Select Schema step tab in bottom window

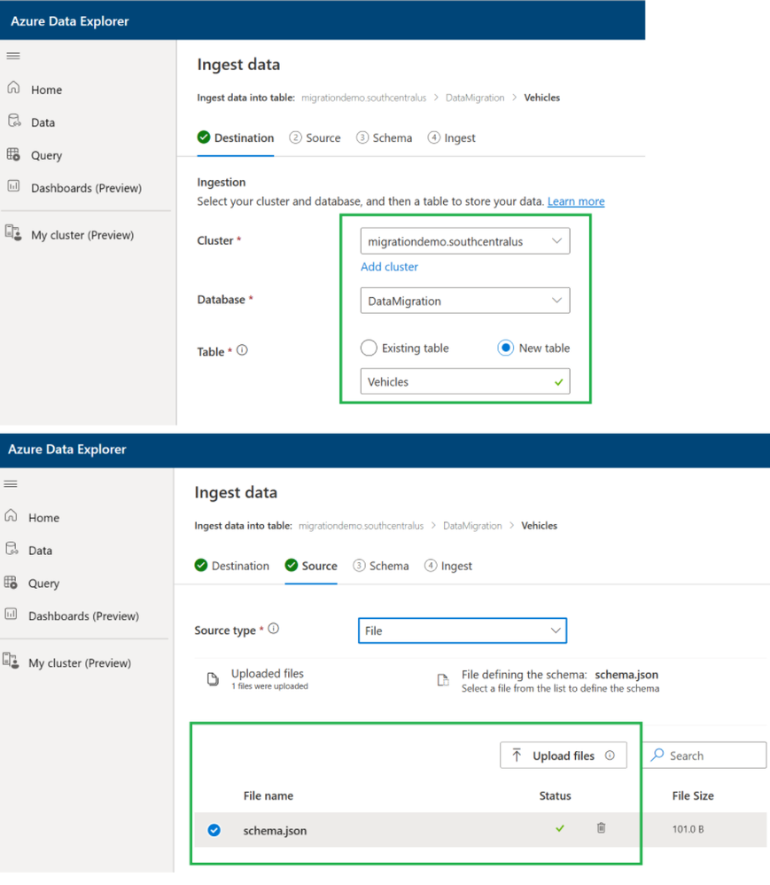coord(381,566)
